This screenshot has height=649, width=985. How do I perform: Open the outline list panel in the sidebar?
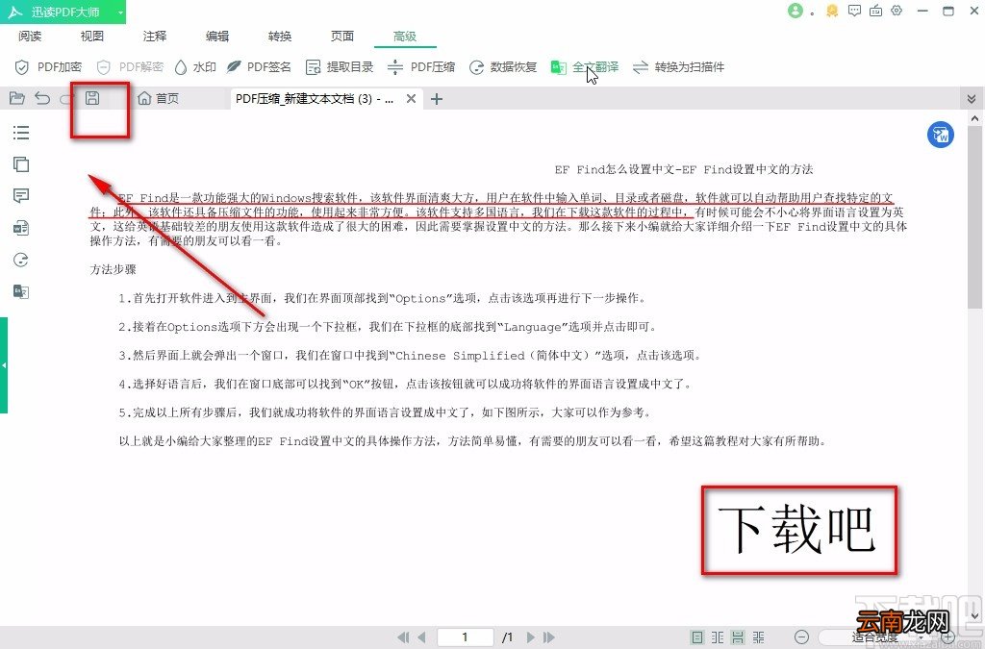(x=21, y=132)
